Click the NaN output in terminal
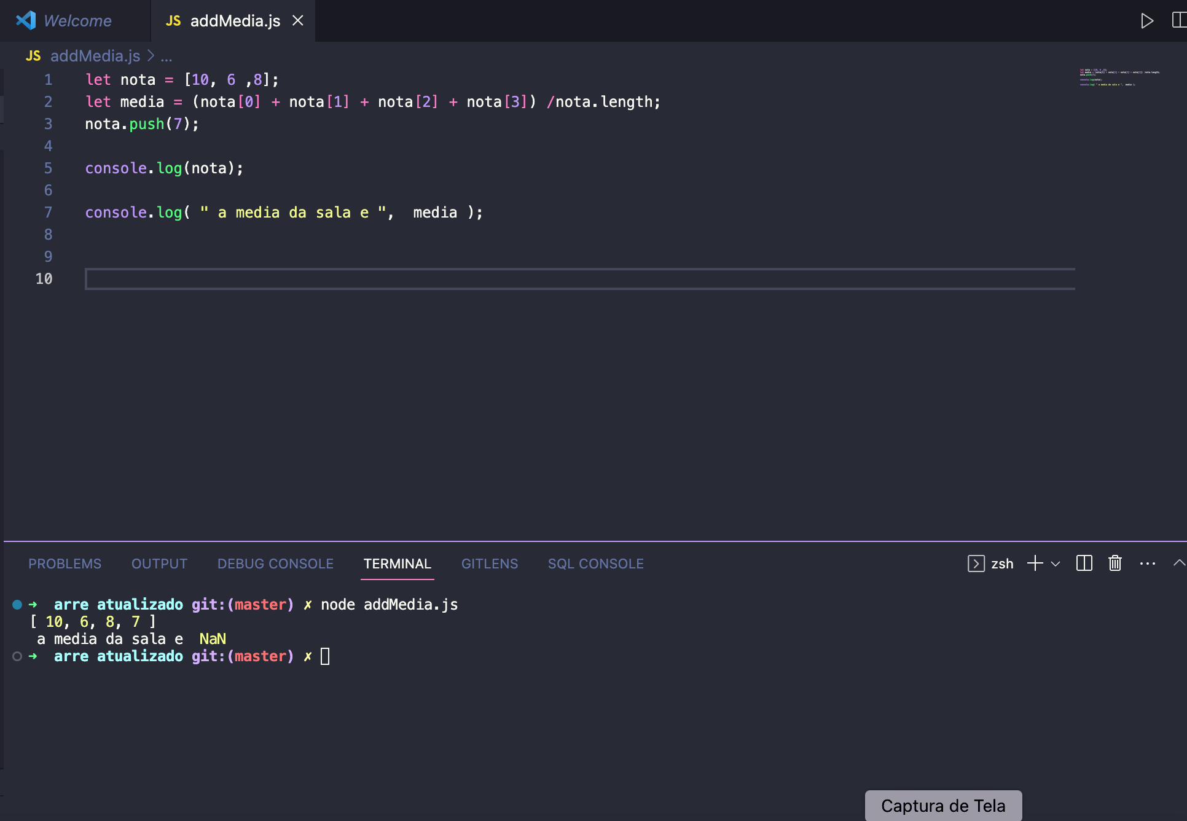Screen dimensions: 1187x821 click(213, 639)
